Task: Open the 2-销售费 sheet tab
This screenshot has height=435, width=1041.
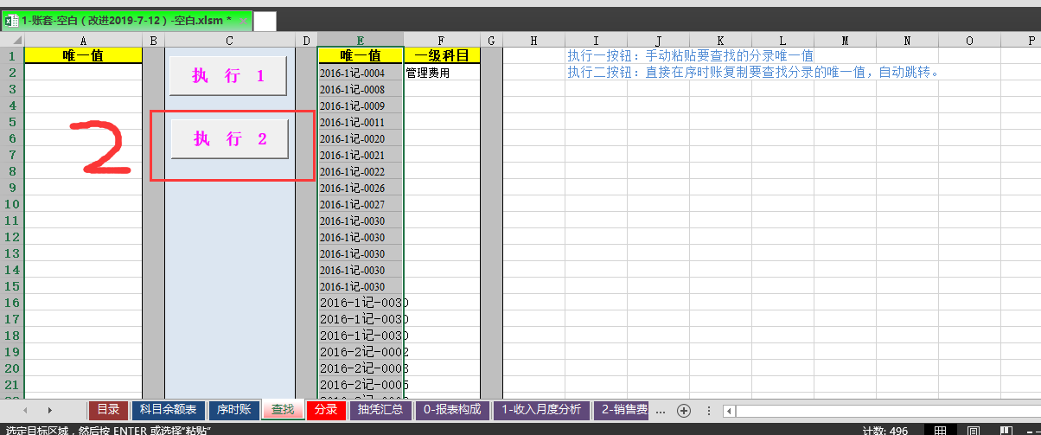Action: (x=621, y=410)
